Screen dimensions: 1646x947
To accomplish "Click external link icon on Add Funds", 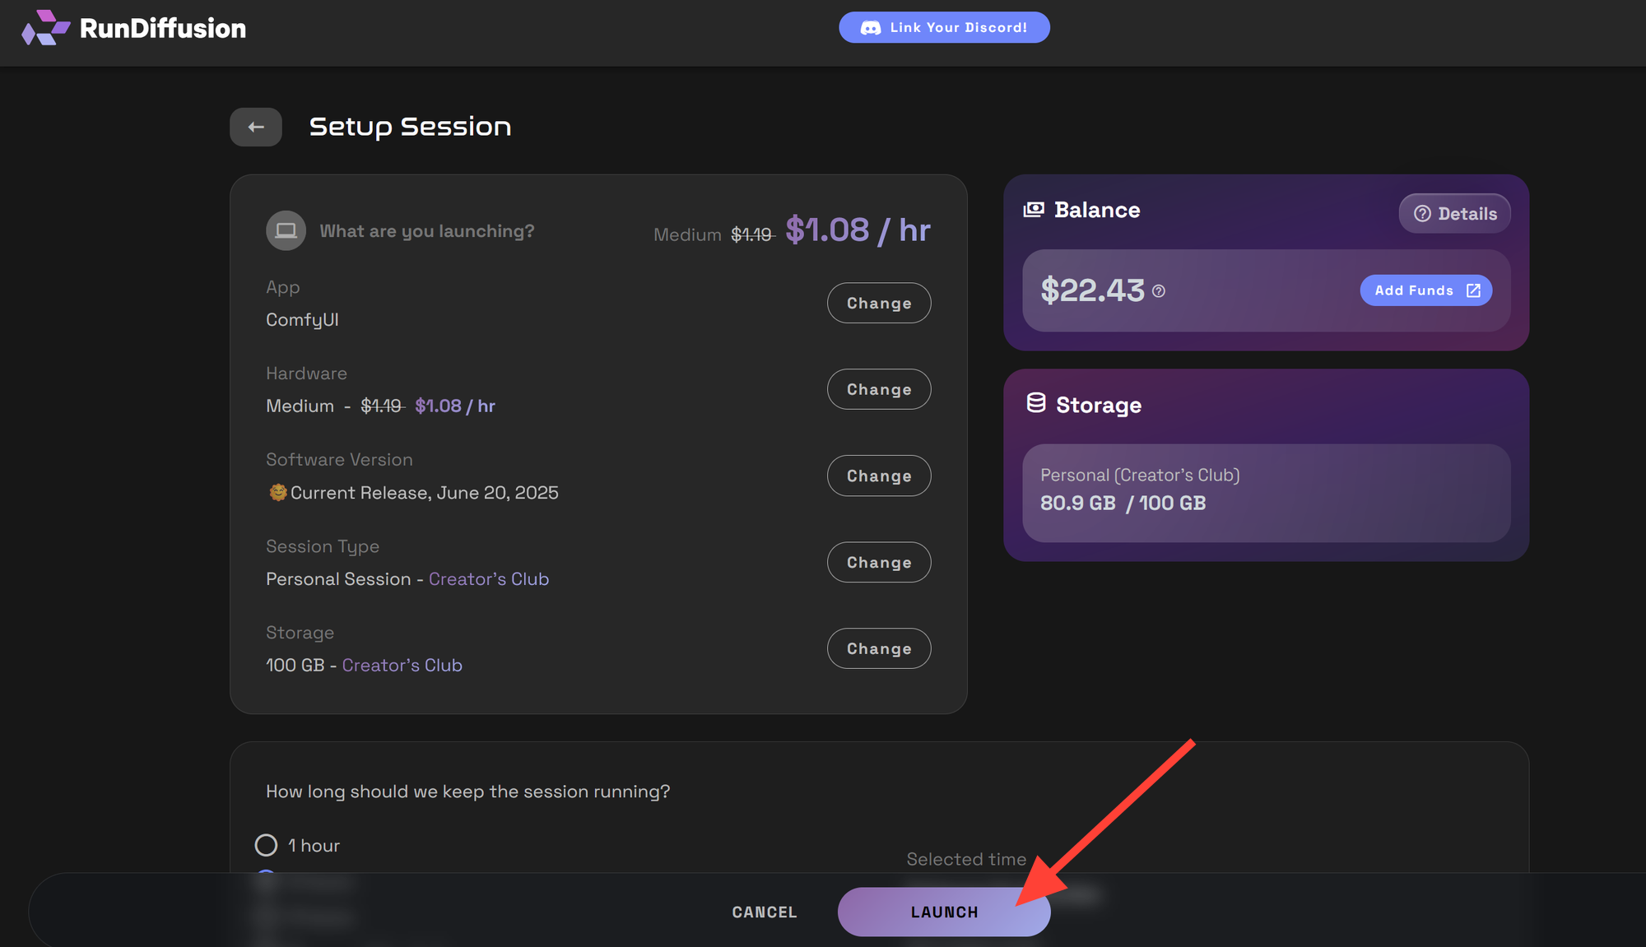I will (x=1473, y=290).
